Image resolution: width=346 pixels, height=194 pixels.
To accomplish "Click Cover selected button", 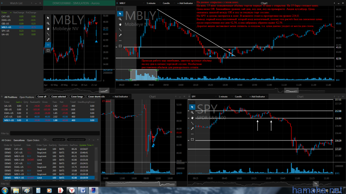I will [x=59, y=97].
